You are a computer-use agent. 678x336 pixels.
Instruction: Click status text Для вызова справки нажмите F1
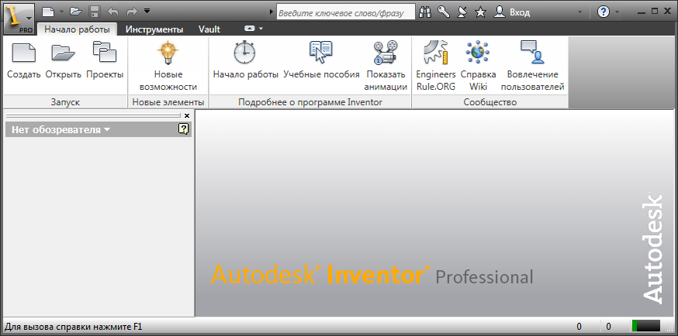point(73,327)
